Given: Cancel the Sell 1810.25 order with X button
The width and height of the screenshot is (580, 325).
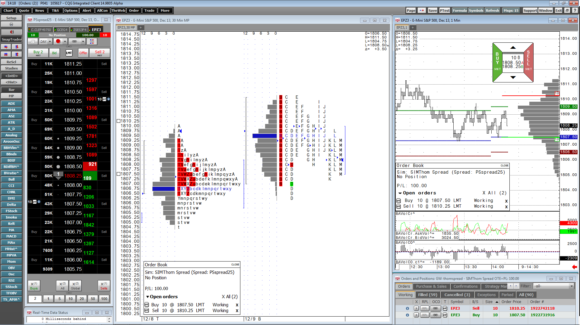Looking at the screenshot, I should point(416,308).
